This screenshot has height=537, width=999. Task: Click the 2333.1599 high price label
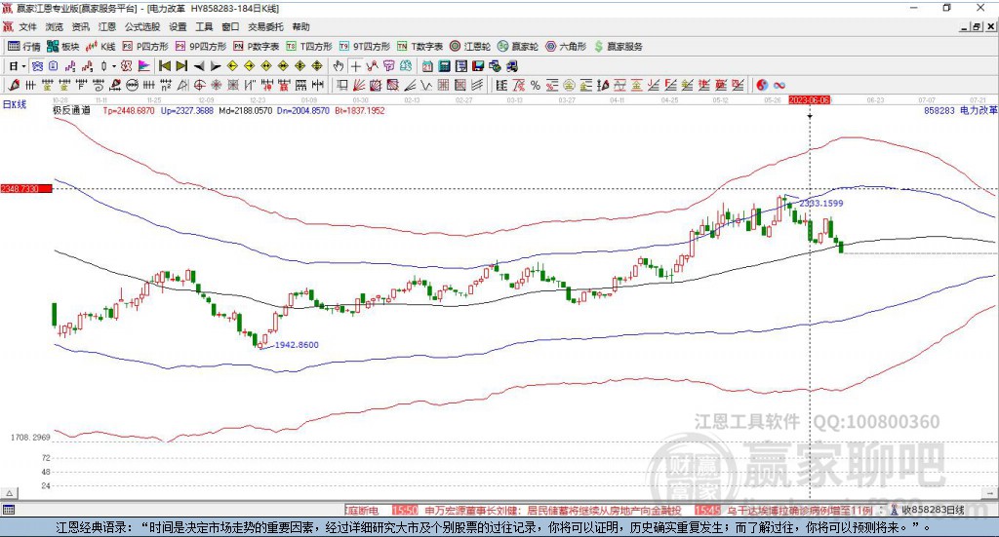(820, 203)
